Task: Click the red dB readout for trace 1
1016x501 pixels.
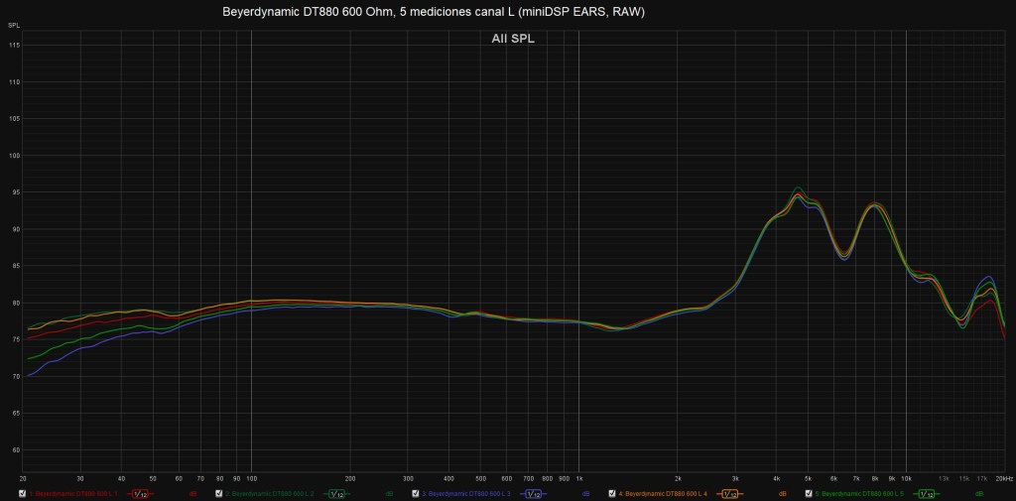Action: [192, 493]
